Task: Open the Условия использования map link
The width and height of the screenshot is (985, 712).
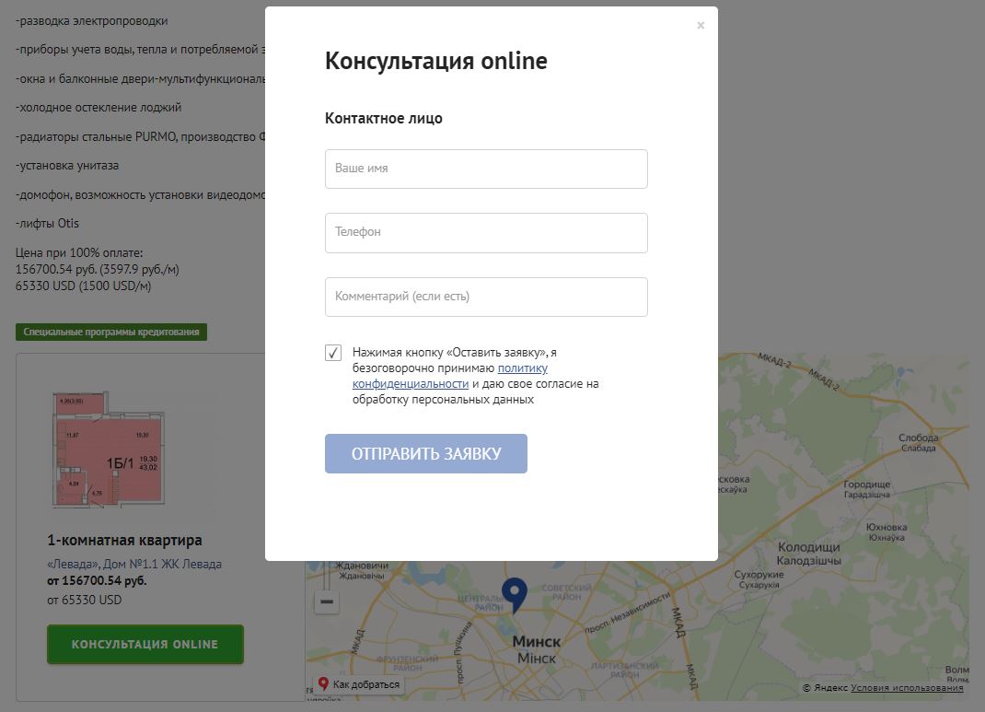Action: pos(907,688)
